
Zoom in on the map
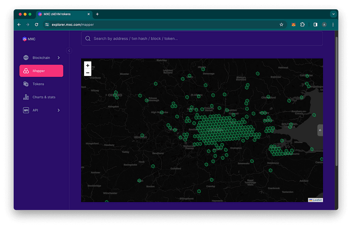[x=88, y=65]
